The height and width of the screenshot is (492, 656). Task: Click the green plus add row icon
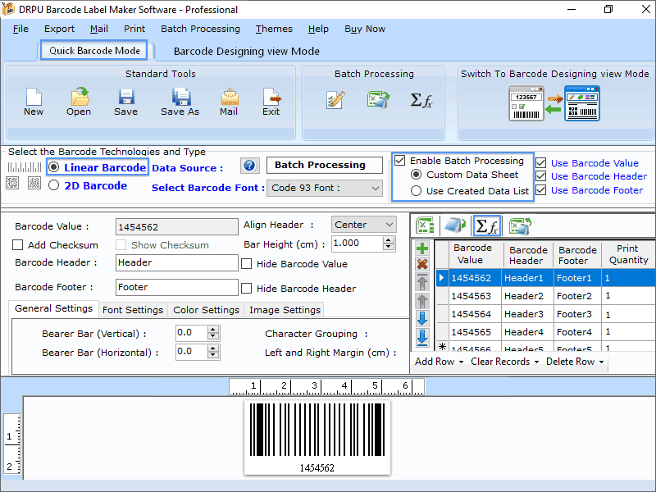[x=422, y=248]
